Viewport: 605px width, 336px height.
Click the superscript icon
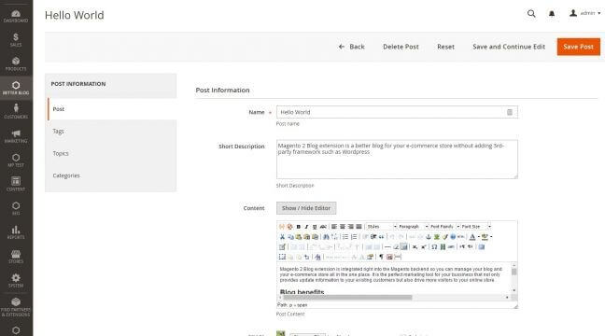(x=423, y=247)
